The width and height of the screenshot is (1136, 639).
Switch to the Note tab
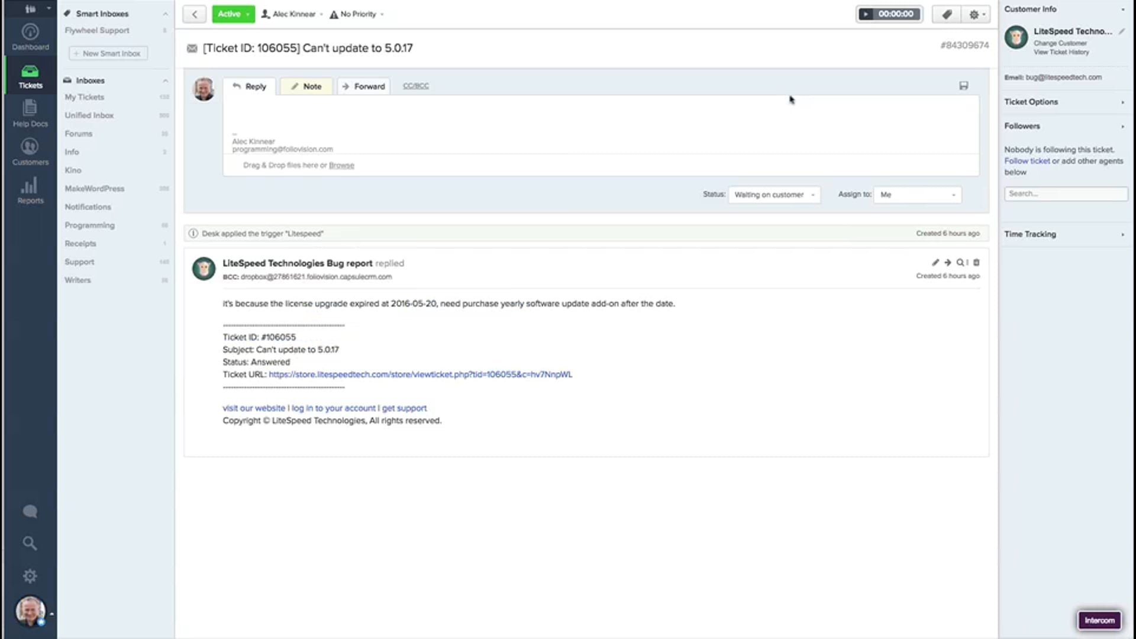306,86
